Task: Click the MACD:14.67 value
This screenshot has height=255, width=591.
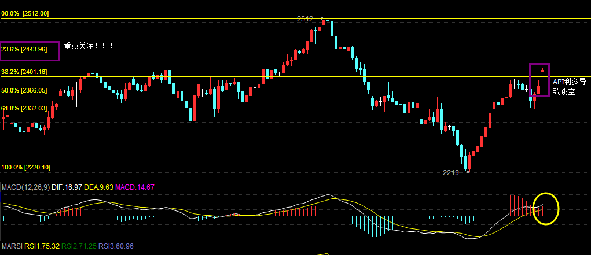Action: click(x=134, y=187)
